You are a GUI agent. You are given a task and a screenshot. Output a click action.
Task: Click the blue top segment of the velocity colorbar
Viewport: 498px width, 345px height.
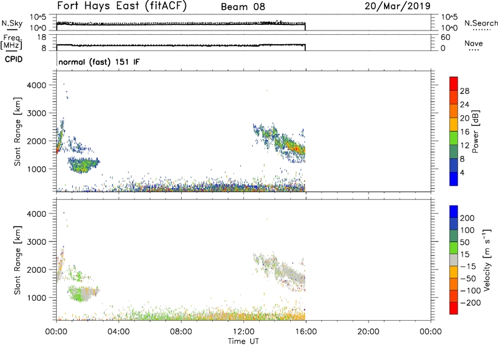[x=454, y=212]
